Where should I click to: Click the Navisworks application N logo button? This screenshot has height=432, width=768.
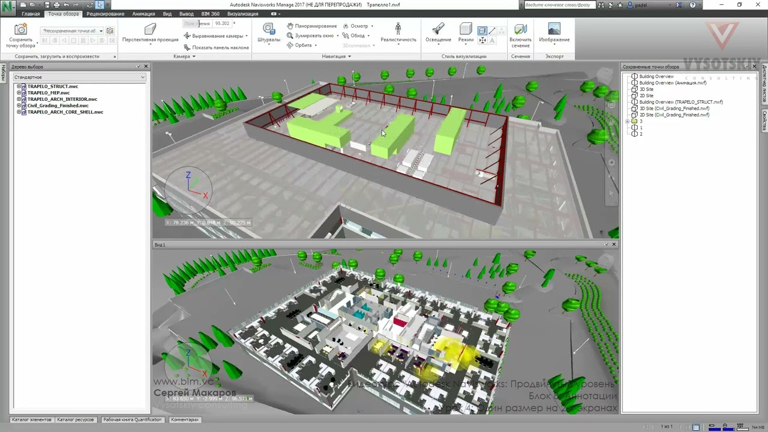[x=8, y=7]
